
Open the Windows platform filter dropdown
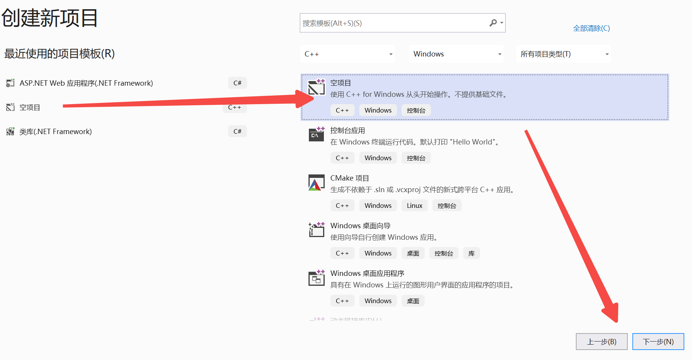tap(457, 54)
